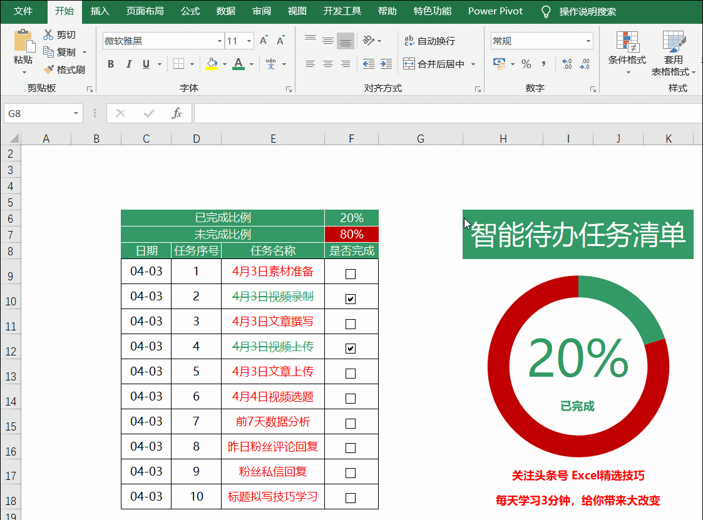703x520 pixels.
Task: Align text right
Action: click(345, 64)
